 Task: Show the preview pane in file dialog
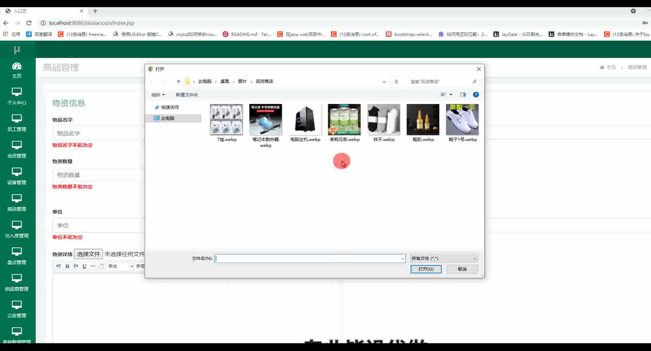(463, 95)
